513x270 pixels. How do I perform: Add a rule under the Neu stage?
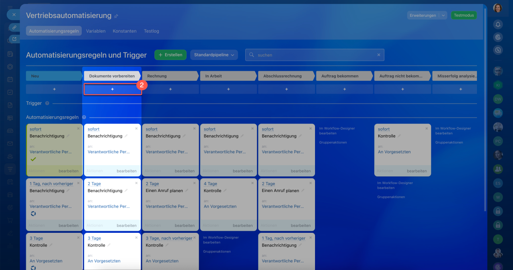(54, 89)
